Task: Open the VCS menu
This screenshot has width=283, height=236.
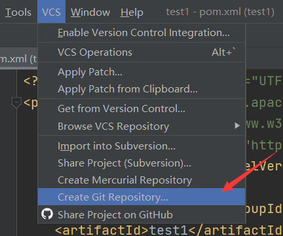Action: 51,12
